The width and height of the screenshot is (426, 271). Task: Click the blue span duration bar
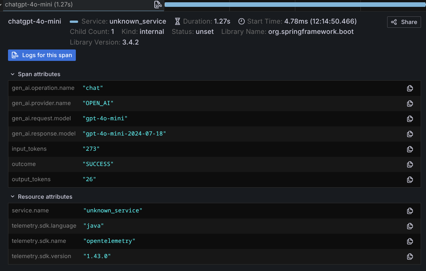click(294, 5)
